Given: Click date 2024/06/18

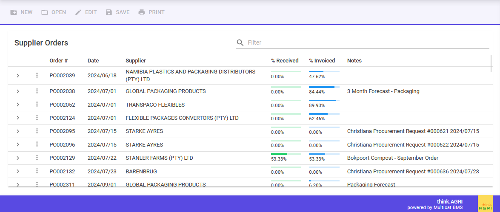Looking at the screenshot, I should [102, 76].
